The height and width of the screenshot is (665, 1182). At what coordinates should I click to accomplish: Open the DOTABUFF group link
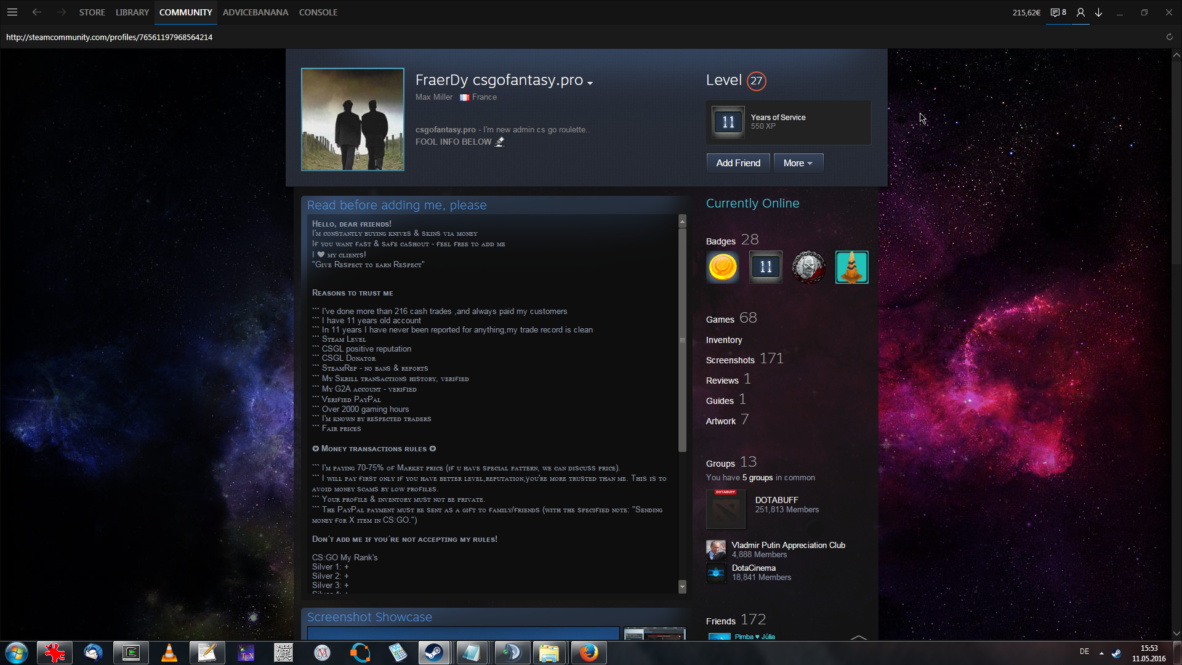click(776, 500)
